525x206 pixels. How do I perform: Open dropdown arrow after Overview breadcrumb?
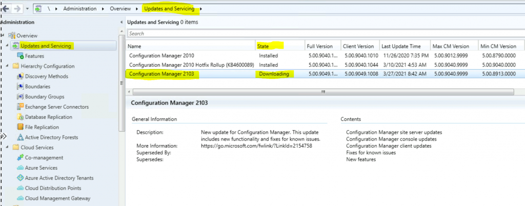click(x=137, y=9)
